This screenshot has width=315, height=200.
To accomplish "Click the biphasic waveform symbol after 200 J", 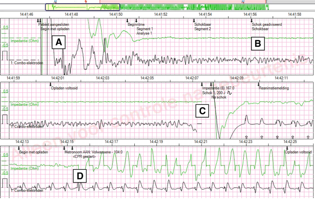I will coord(229,93).
